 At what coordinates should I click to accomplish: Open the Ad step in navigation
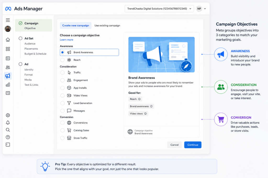pos(26,64)
